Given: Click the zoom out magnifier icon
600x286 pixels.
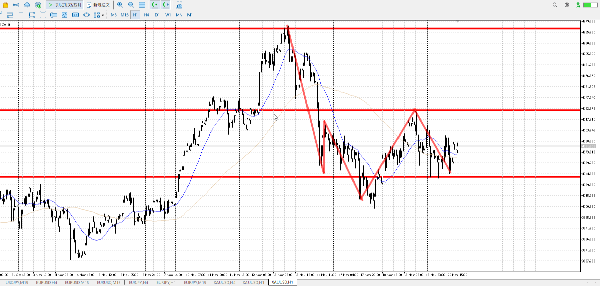Looking at the screenshot, I should [x=131, y=5].
